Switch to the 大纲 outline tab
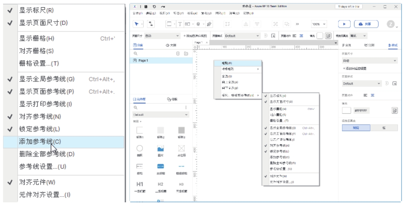Screen dimensions: 405x205 click(x=171, y=45)
